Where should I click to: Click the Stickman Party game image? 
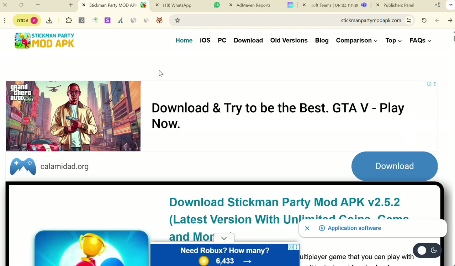pos(91,248)
